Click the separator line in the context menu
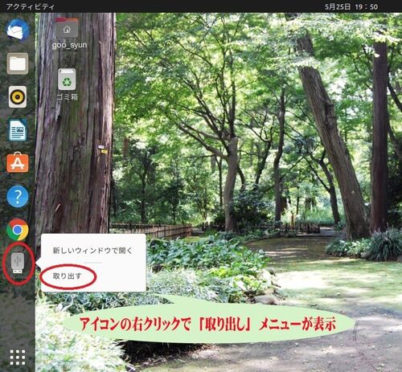 [92, 263]
